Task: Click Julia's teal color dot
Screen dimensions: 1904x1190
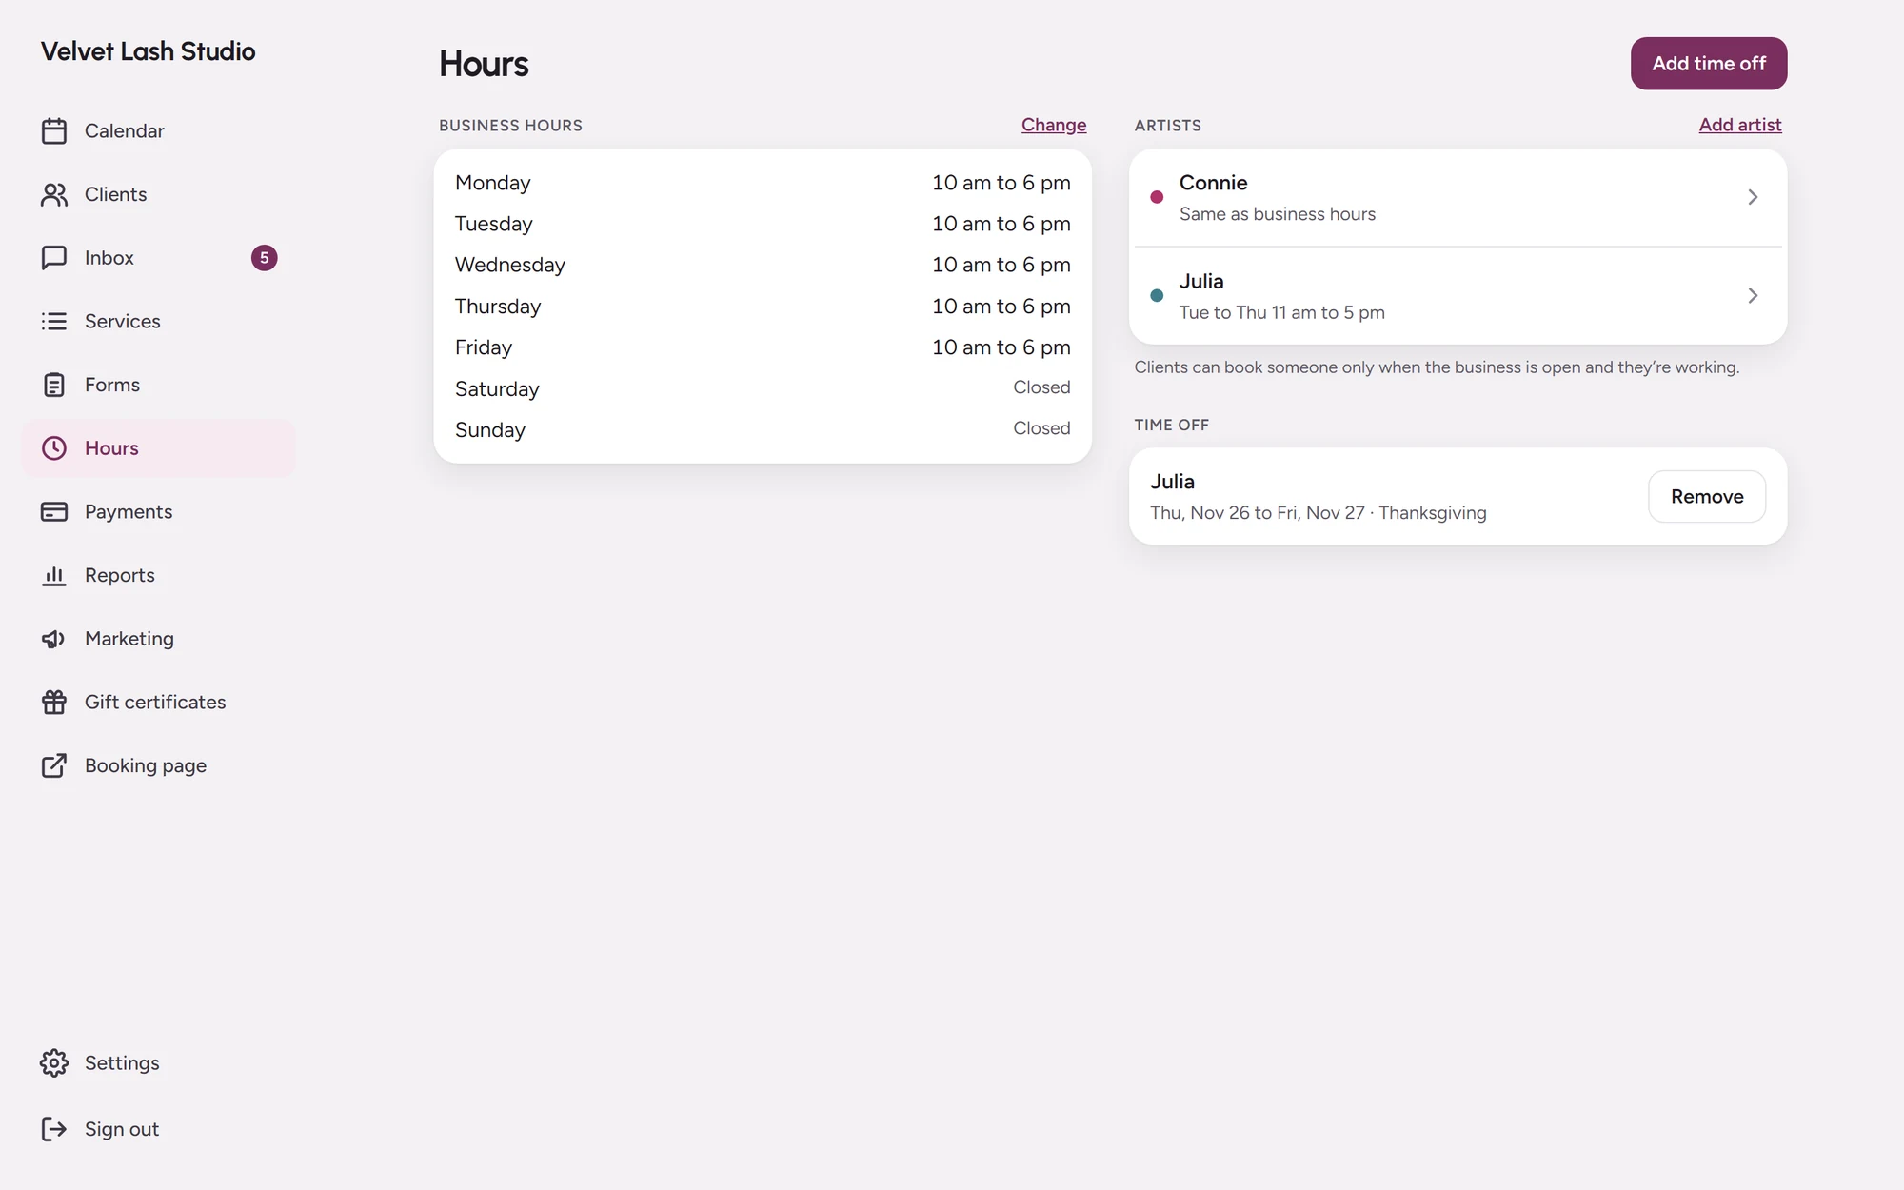Action: point(1157,295)
